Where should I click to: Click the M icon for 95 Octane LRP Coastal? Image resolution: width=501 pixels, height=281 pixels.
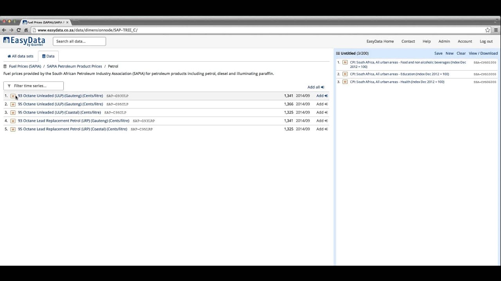[13, 129]
